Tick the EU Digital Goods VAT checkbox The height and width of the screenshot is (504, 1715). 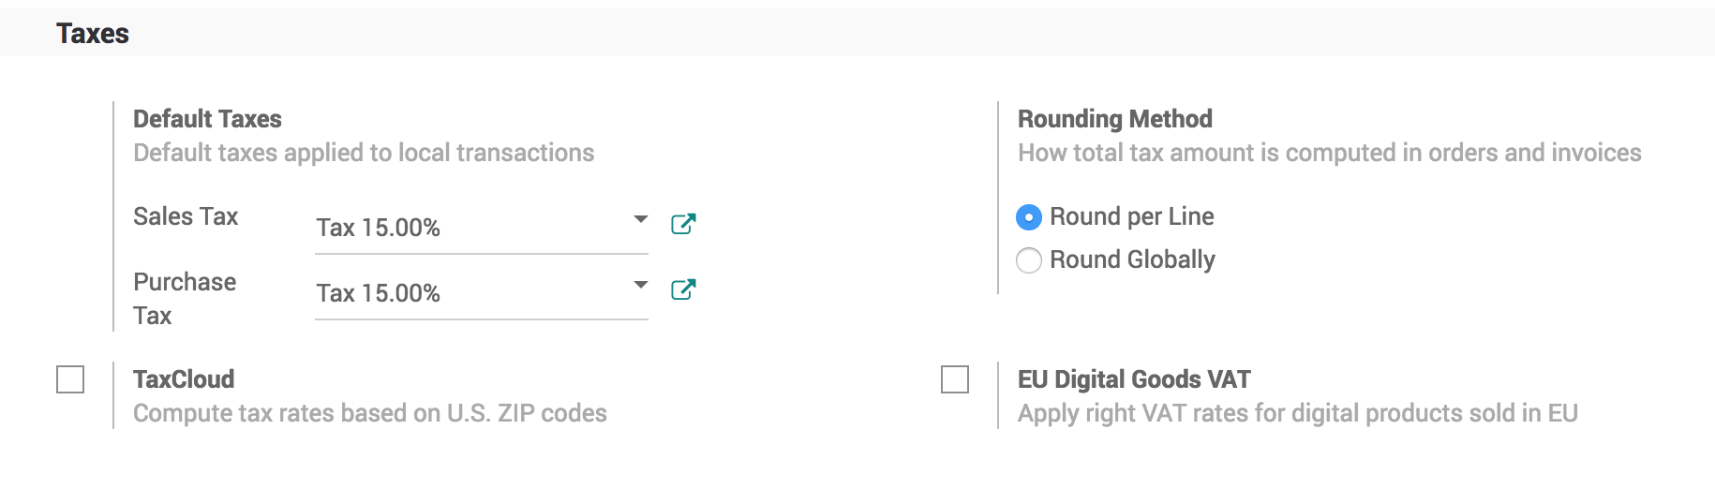coord(955,379)
